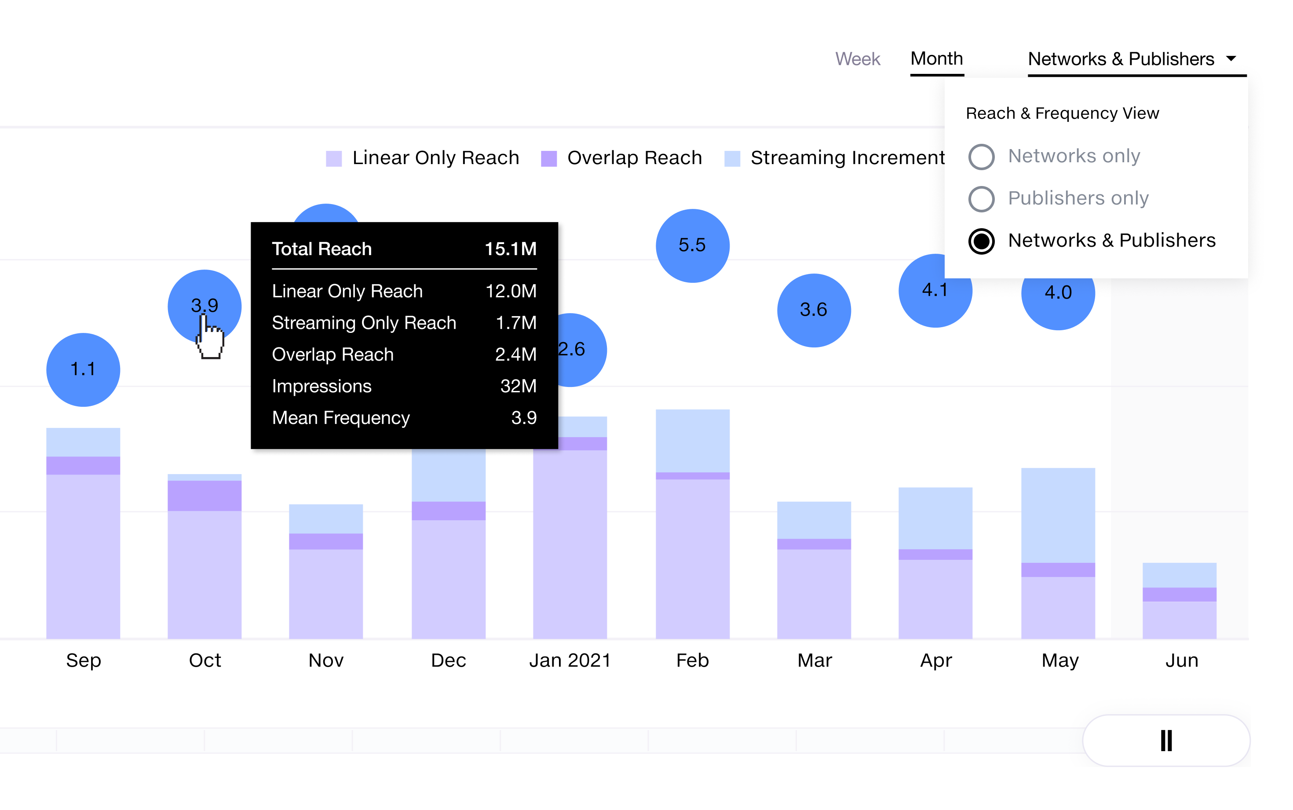Click the Overlap Reach legend color swatch
The image size is (1293, 810).
pos(548,159)
